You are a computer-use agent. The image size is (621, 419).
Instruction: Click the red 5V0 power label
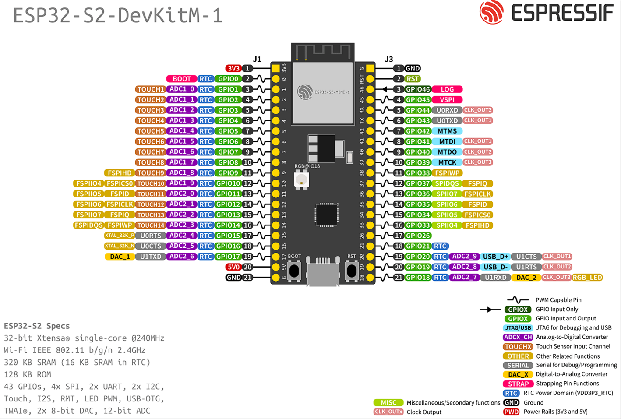coord(233,267)
